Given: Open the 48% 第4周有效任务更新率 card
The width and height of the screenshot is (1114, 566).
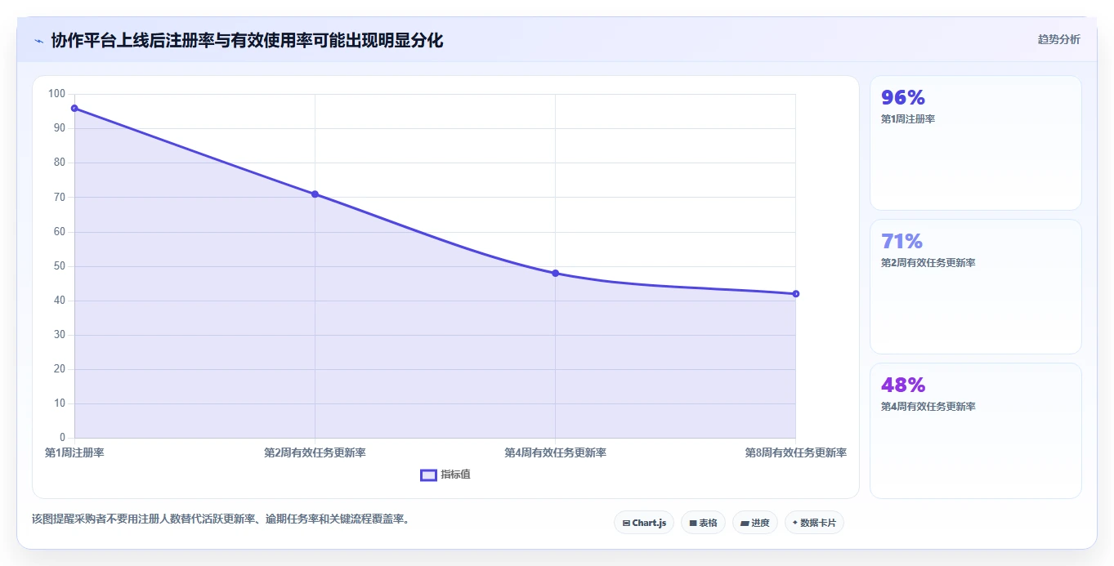Looking at the screenshot, I should pyautogui.click(x=976, y=430).
